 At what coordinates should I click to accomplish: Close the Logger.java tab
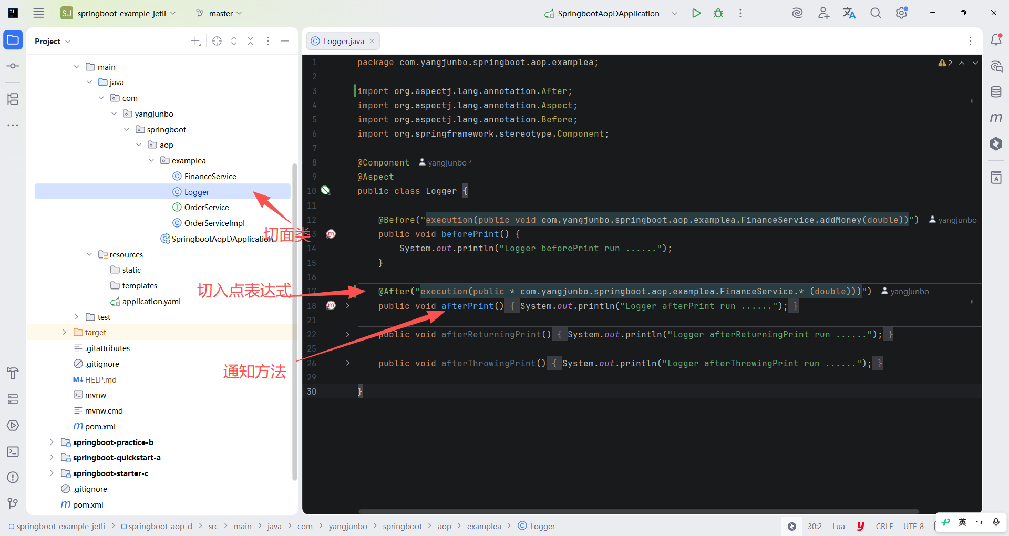[372, 41]
